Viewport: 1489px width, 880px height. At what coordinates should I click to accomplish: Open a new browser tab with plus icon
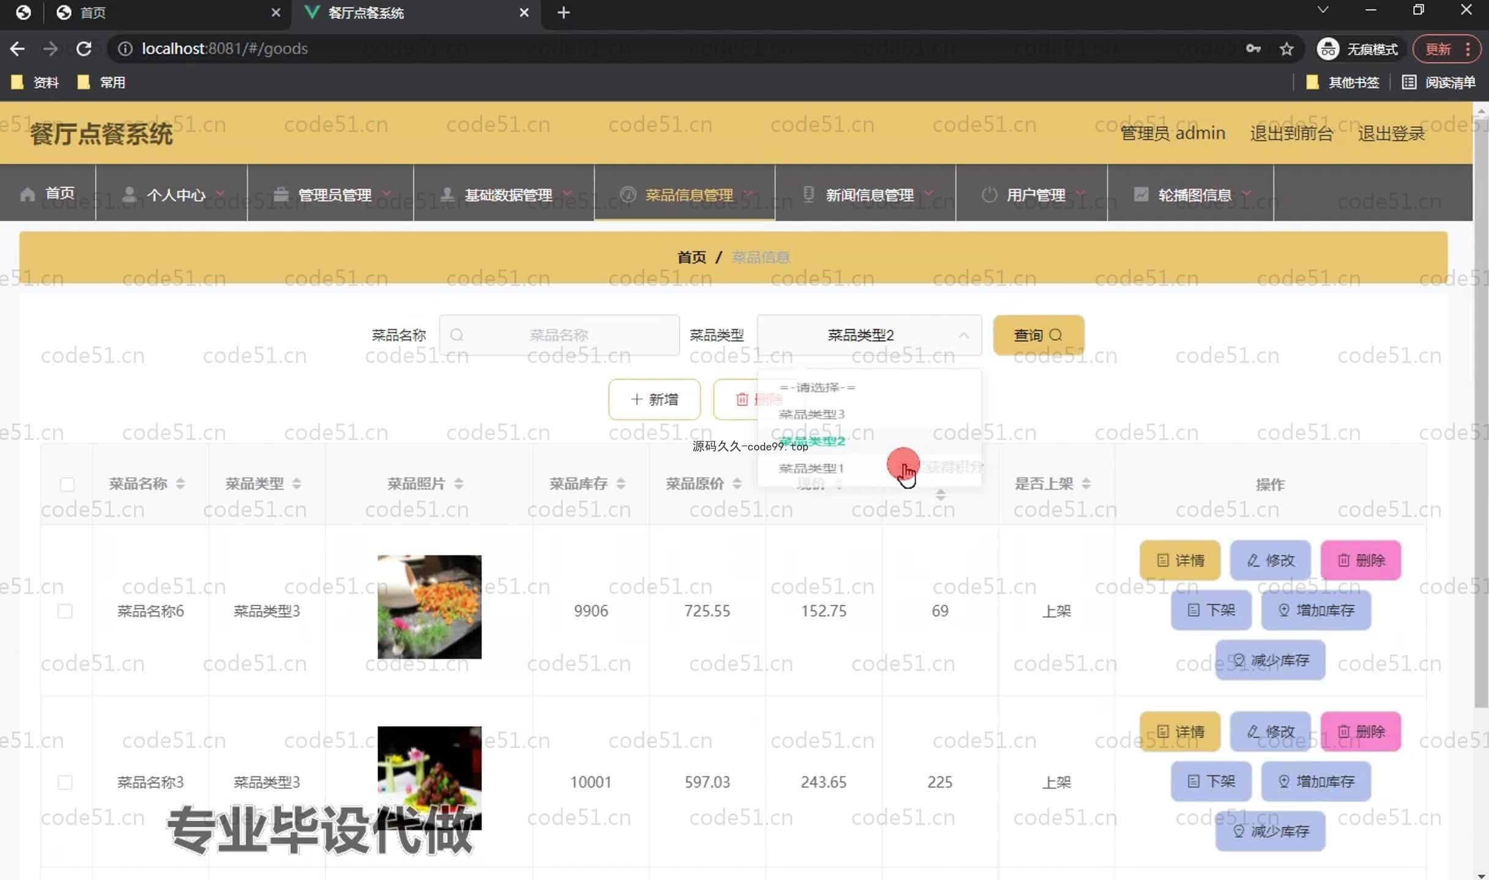[563, 12]
